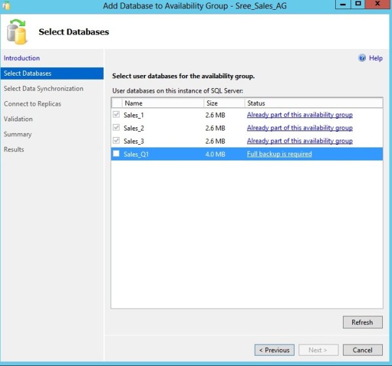The image size is (392, 366).
Task: Open the Summary step in sidebar
Action: point(18,134)
